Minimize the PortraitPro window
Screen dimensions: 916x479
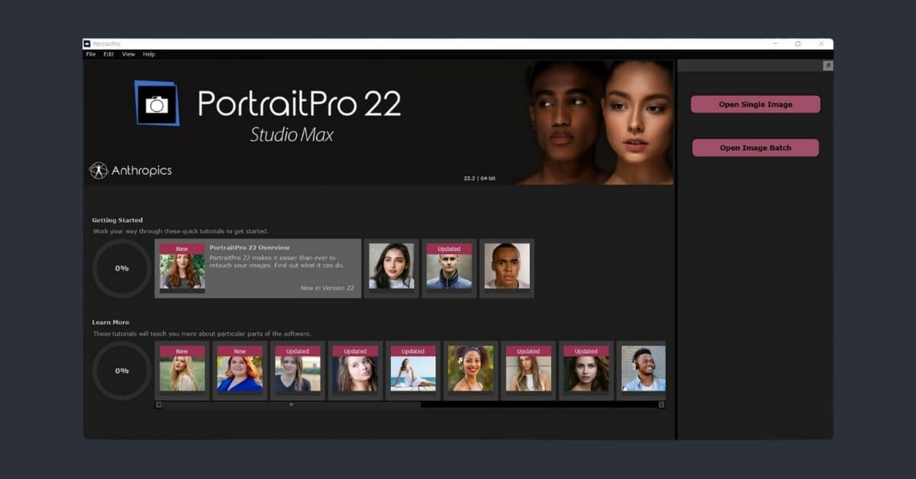point(776,43)
